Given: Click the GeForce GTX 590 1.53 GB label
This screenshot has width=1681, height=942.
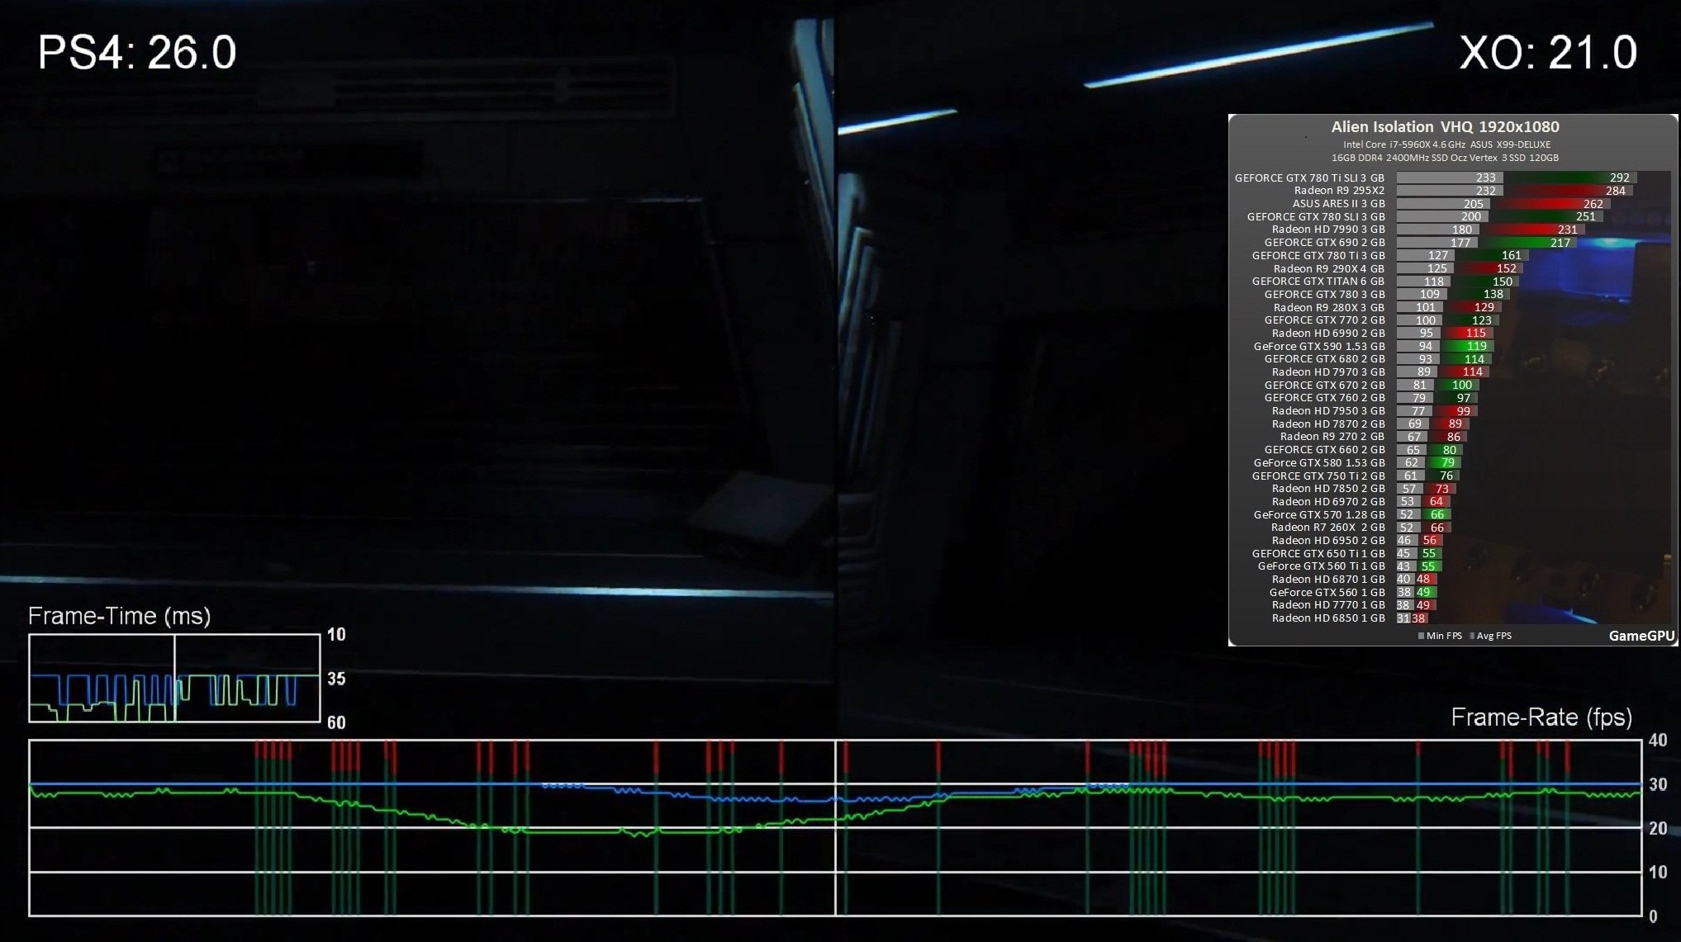Looking at the screenshot, I should (x=1319, y=347).
